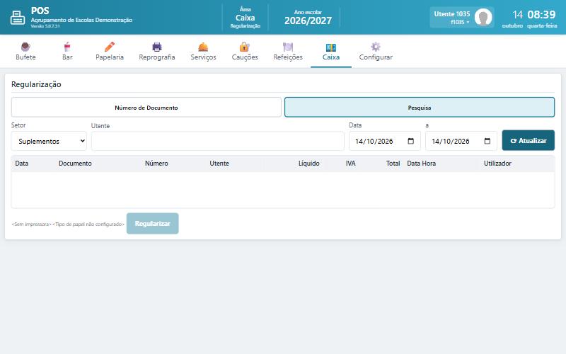Screen dimensions: 566x354
Task: Click the Total column header
Action: 393,164
